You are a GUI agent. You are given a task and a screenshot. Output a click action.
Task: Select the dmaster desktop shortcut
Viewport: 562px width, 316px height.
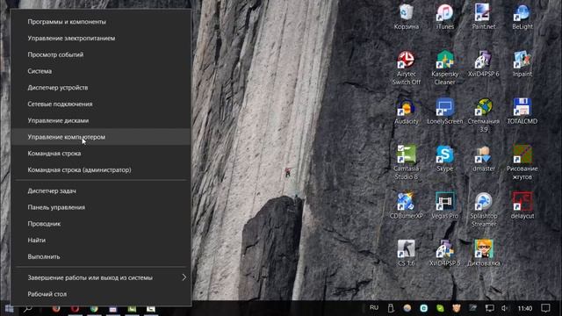(484, 159)
